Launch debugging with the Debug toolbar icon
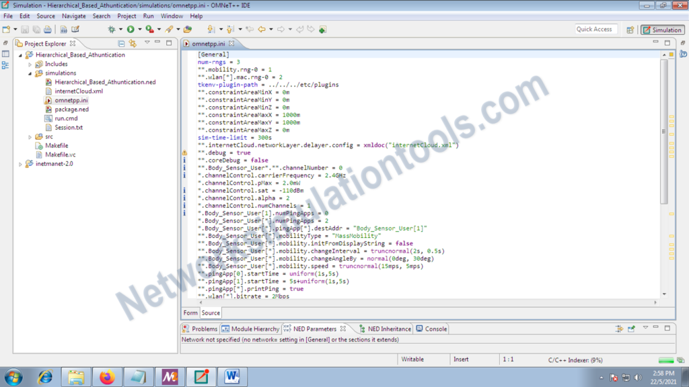This screenshot has width=689, height=387. [x=112, y=30]
